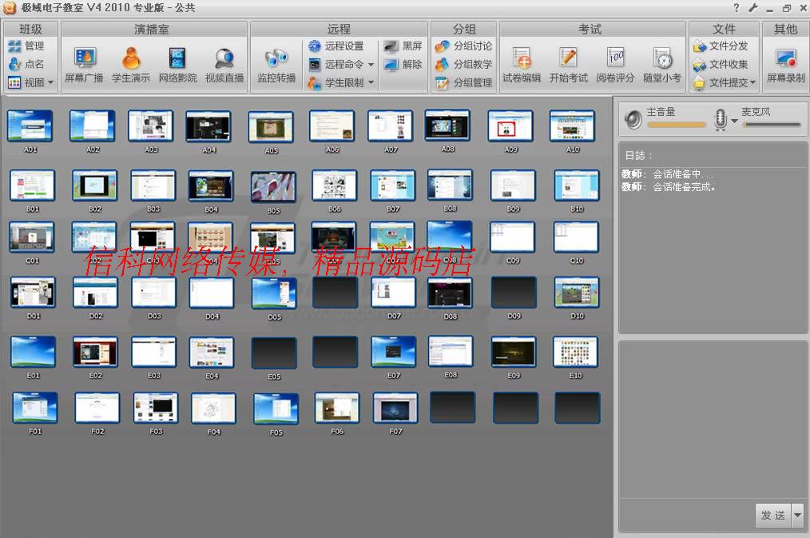
Task: Open the dropdown arrow beside 发送
Action: pyautogui.click(x=796, y=516)
